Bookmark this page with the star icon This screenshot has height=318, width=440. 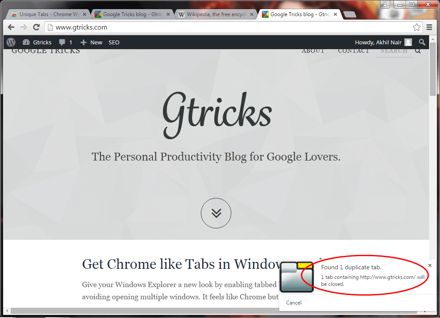pyautogui.click(x=416, y=27)
